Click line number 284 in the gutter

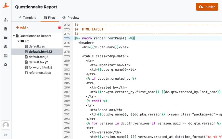[x=67, y=79]
